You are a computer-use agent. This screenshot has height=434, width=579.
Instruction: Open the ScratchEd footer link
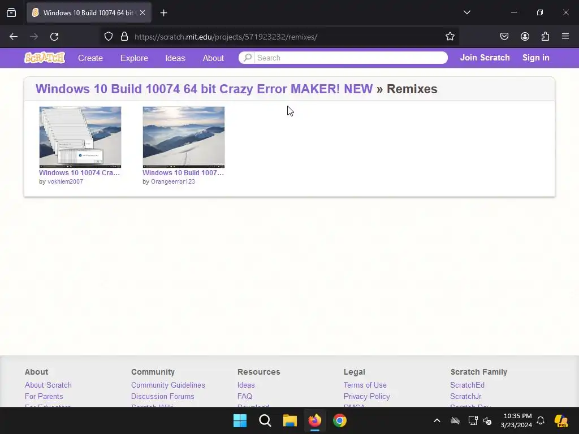(x=467, y=385)
